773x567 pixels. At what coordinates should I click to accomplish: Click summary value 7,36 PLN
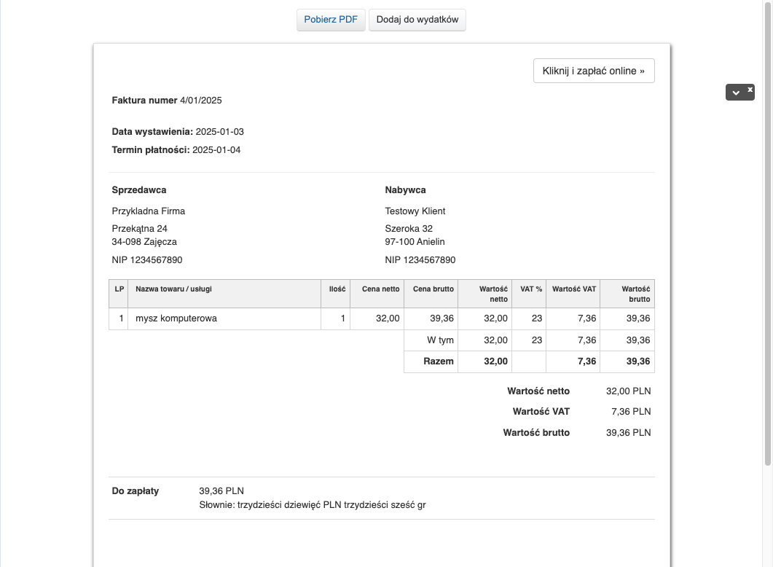[630, 411]
